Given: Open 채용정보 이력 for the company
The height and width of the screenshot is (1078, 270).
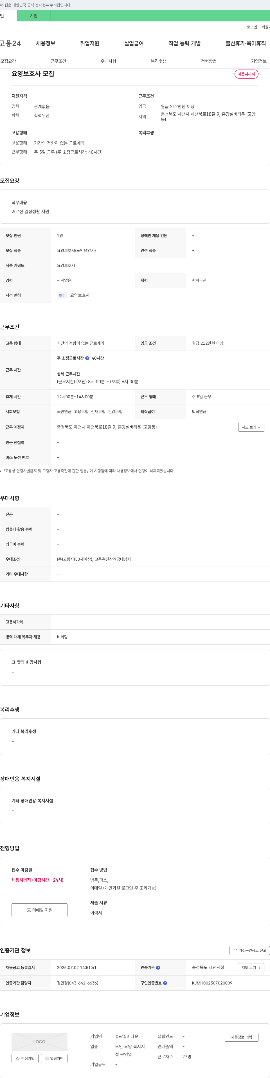Looking at the screenshot, I should (x=242, y=1037).
